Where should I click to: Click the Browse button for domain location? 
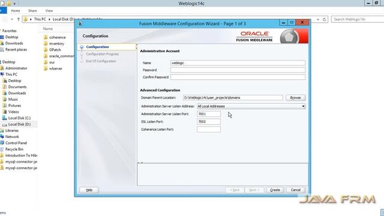(295, 98)
